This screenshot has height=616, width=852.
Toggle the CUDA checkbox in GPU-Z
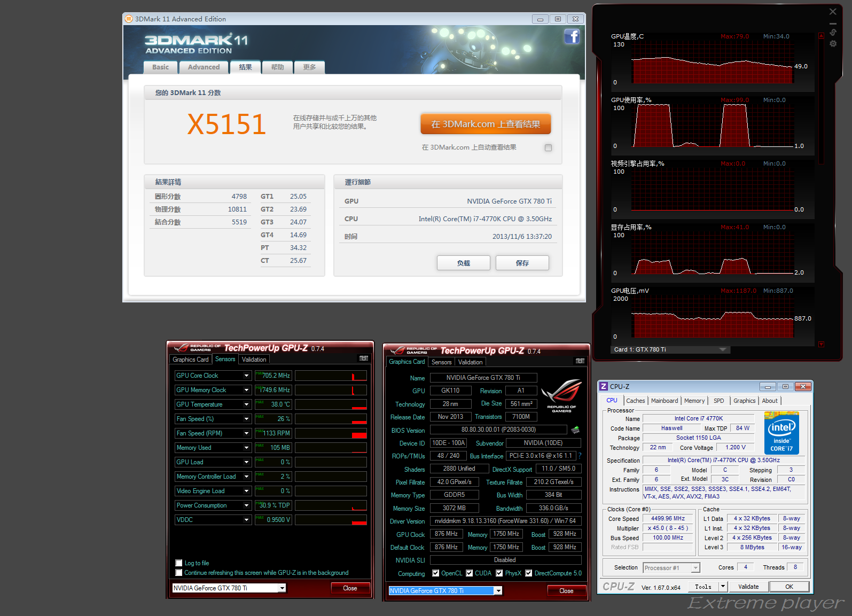pyautogui.click(x=470, y=573)
